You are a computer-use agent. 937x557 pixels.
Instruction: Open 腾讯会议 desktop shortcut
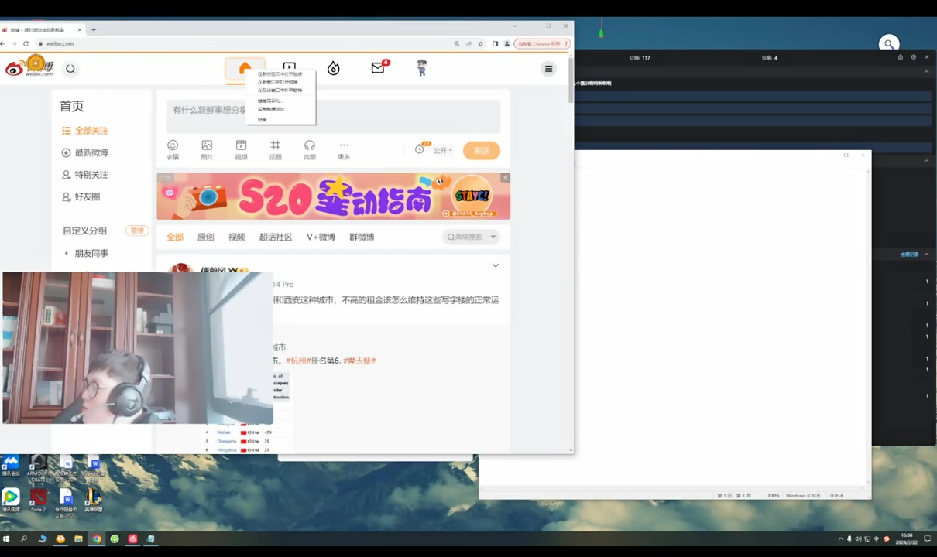click(11, 465)
